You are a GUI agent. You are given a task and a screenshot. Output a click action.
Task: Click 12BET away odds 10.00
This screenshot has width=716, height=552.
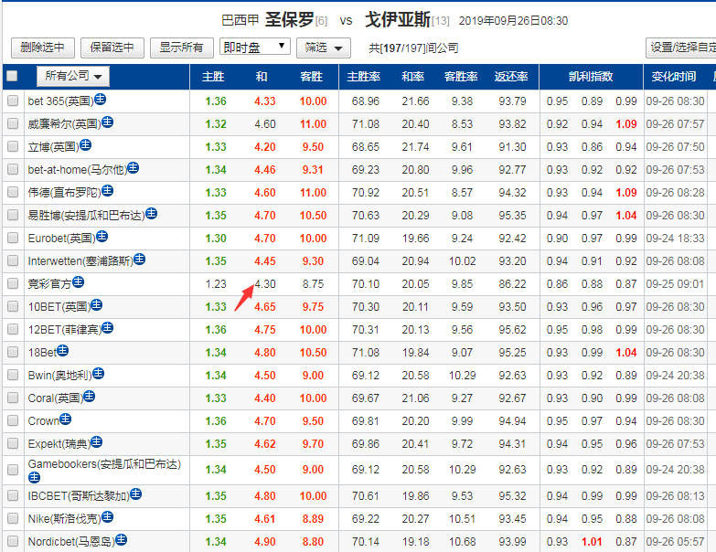click(313, 329)
